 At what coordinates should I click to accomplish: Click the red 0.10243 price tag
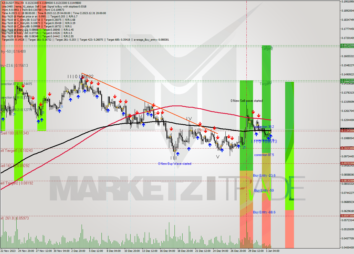click(347, 148)
